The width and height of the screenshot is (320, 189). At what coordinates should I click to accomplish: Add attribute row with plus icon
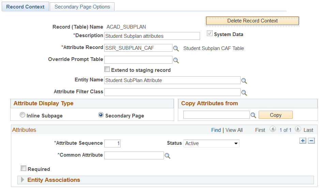[303, 141]
